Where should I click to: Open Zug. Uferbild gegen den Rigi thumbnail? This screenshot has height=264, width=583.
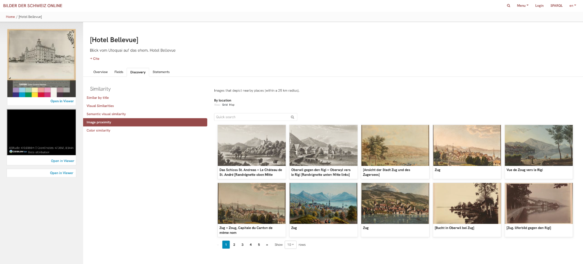pyautogui.click(x=539, y=203)
